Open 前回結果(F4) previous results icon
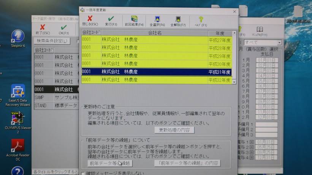The width and height of the screenshot is (312, 175). coord(134,20)
